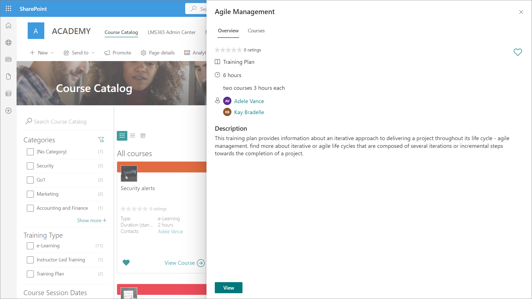Open LMS365 Admin Center navigation item
532x299 pixels.
pos(172,32)
